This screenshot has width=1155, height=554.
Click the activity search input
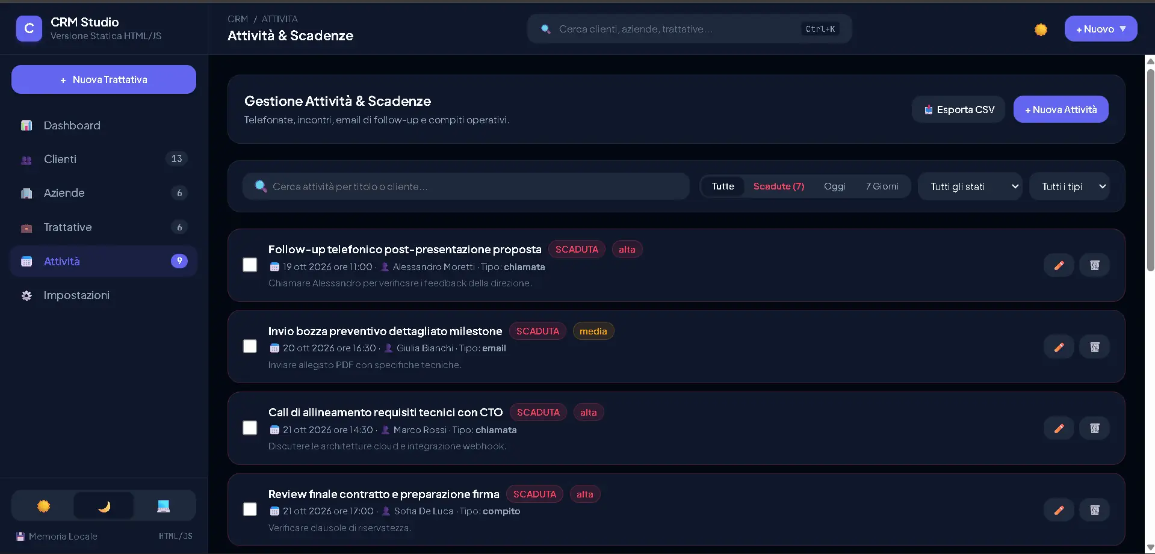pos(466,186)
